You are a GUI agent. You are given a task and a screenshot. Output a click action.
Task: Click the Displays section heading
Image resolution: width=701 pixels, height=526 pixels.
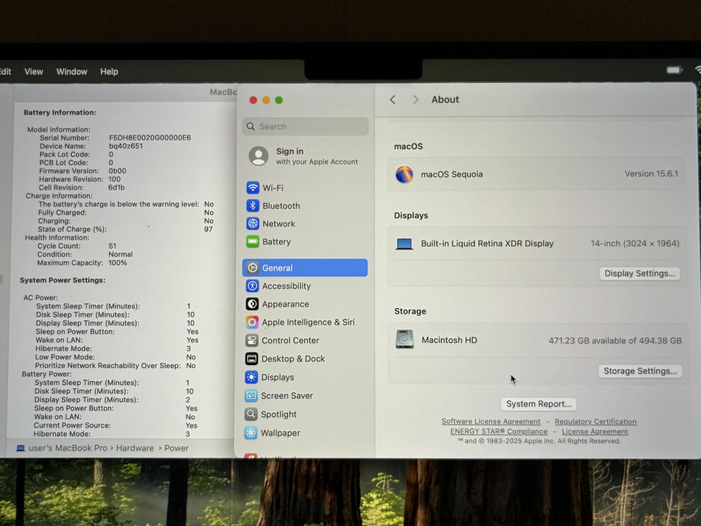pyautogui.click(x=411, y=215)
